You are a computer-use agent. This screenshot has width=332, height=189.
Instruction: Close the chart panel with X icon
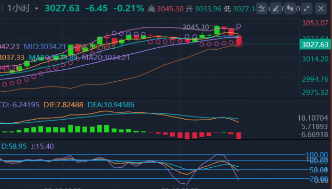321,8
